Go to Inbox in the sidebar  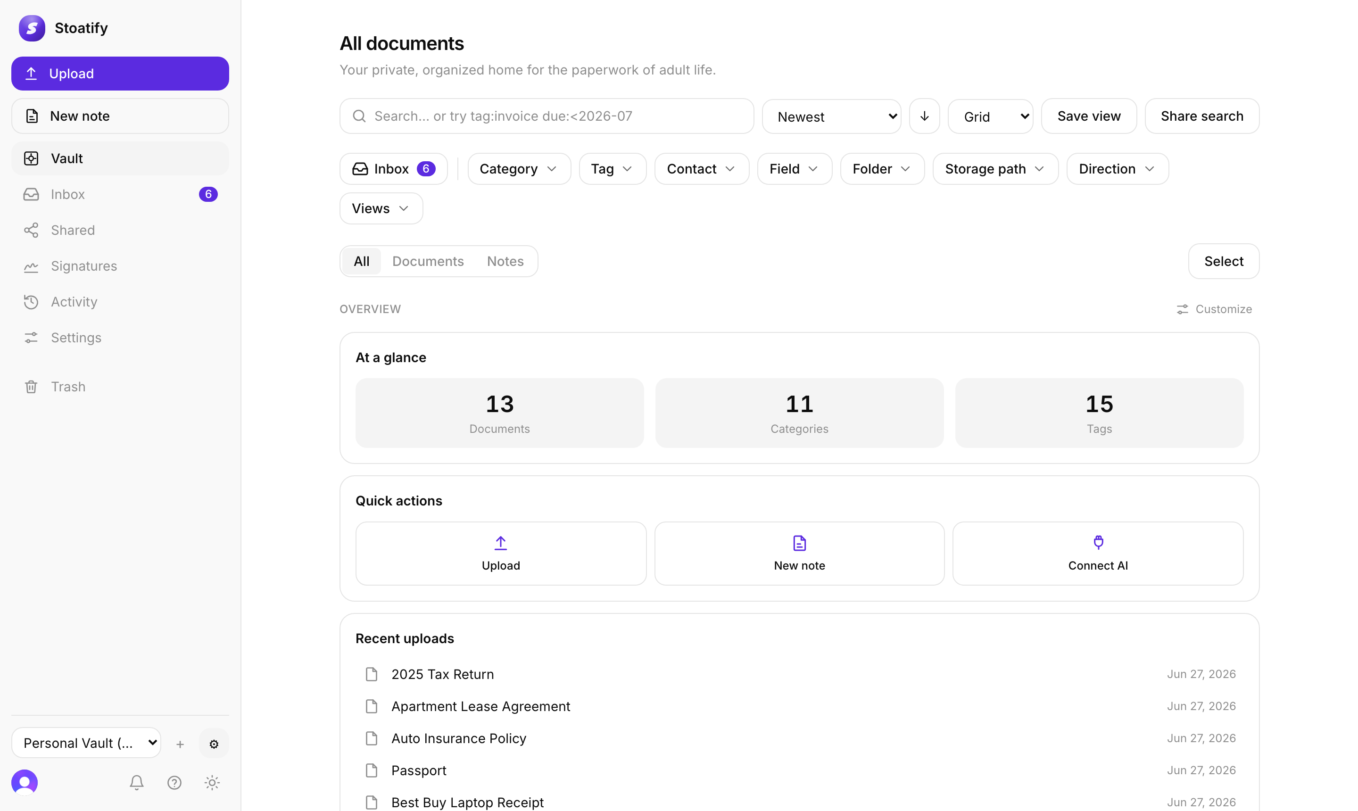120,194
